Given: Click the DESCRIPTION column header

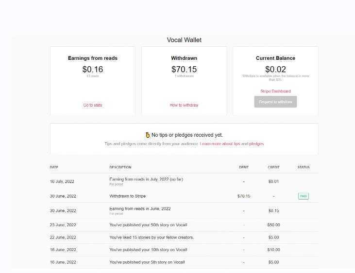Looking at the screenshot, I should tap(120, 167).
